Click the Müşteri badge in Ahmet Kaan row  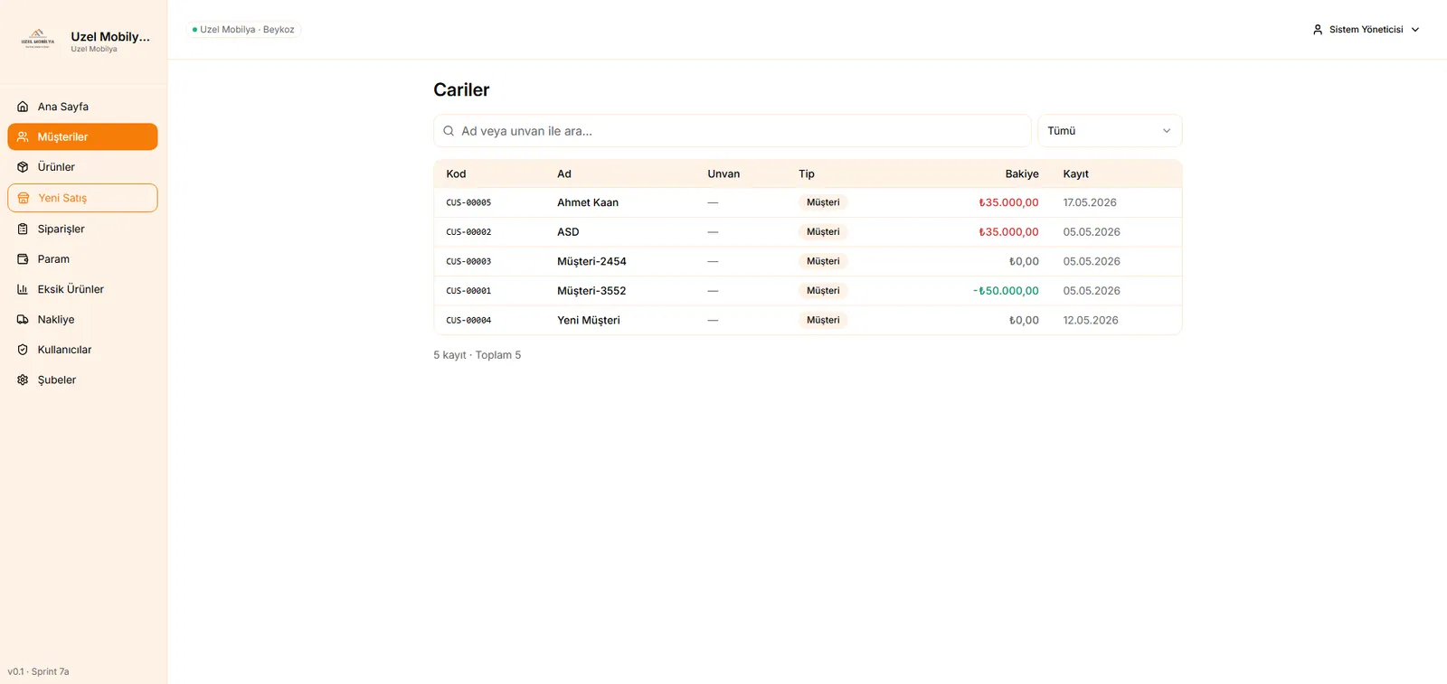pyautogui.click(x=823, y=202)
